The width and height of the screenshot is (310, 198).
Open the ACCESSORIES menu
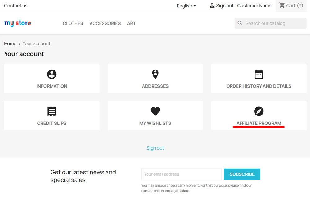(x=105, y=23)
